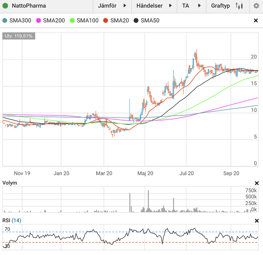263x255 pixels.
Task: Click the Utv. 119,51% badge
Action: 19,36
